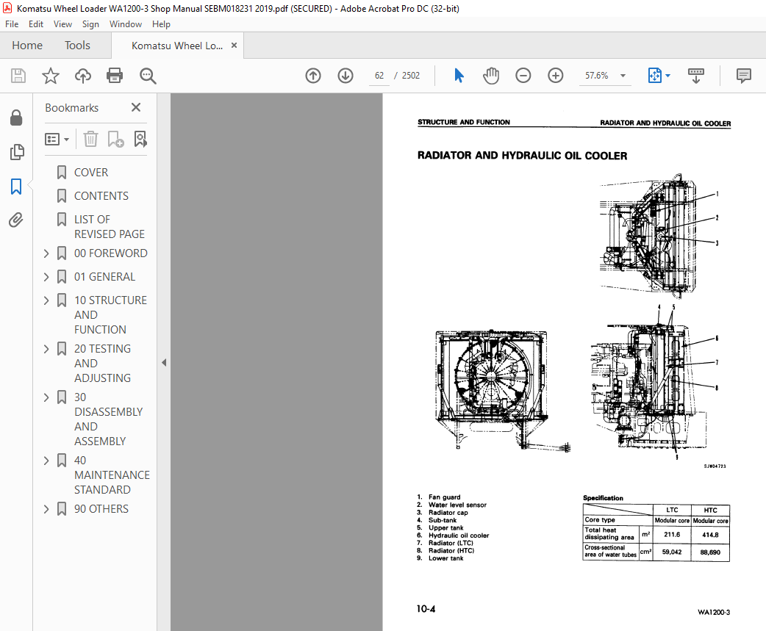This screenshot has height=631, width=766.
Task: Expand 40 MAINTENANCE STANDARD bookmark
Action: click(46, 461)
